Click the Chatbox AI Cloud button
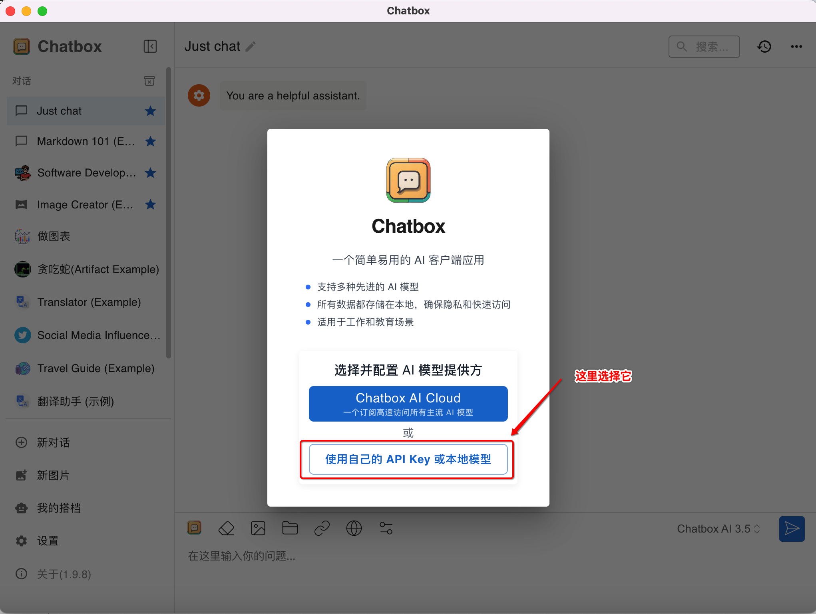Viewport: 816px width, 614px height. click(x=408, y=403)
